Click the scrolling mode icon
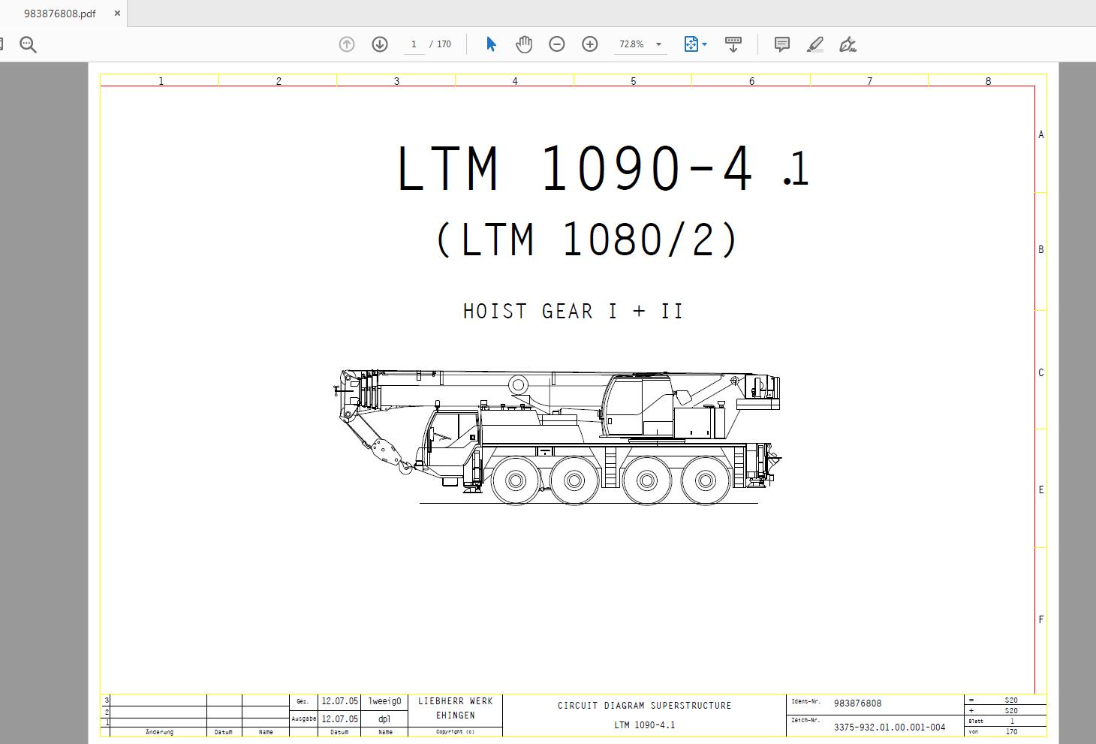The image size is (1096, 744). pyautogui.click(x=733, y=44)
